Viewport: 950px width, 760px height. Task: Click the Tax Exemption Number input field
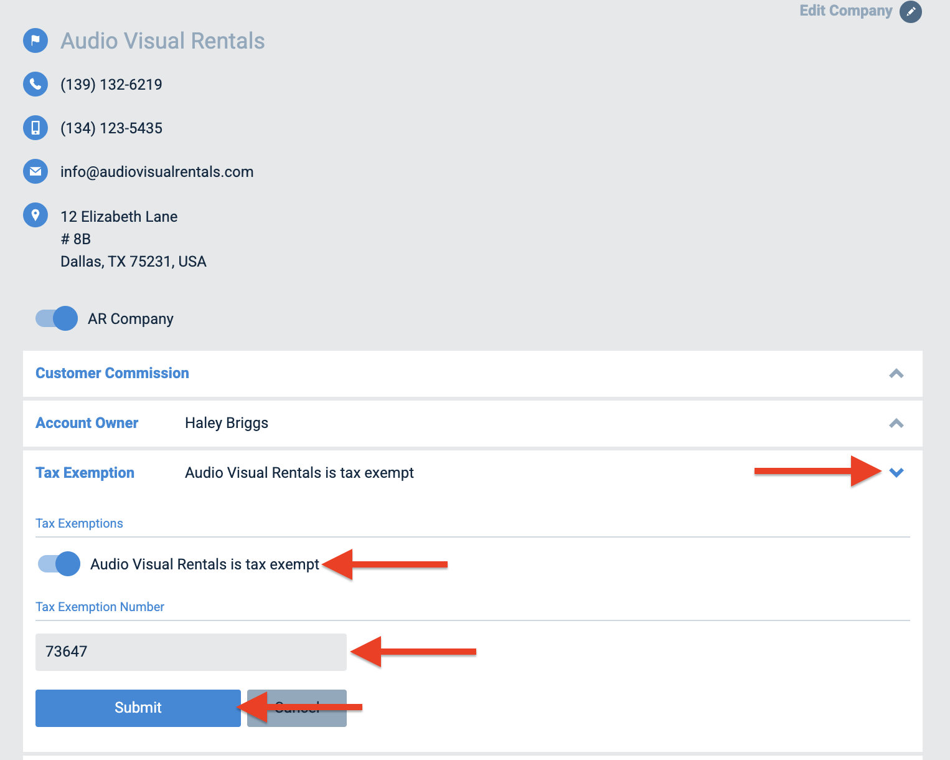(x=190, y=652)
